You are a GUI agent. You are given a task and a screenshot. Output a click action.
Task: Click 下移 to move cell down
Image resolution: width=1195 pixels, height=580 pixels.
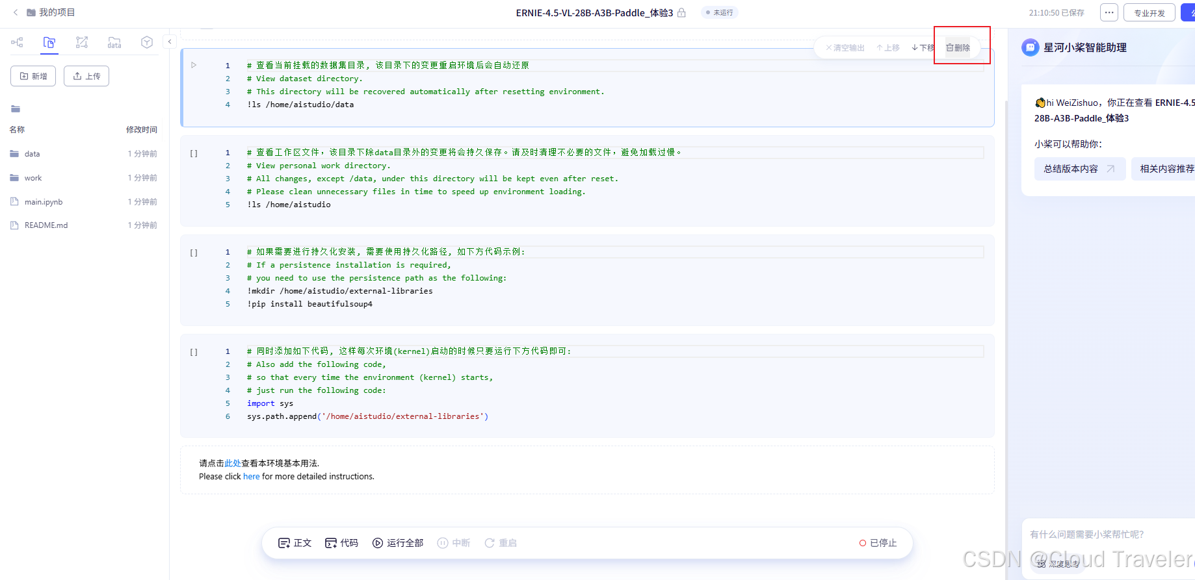click(x=923, y=47)
